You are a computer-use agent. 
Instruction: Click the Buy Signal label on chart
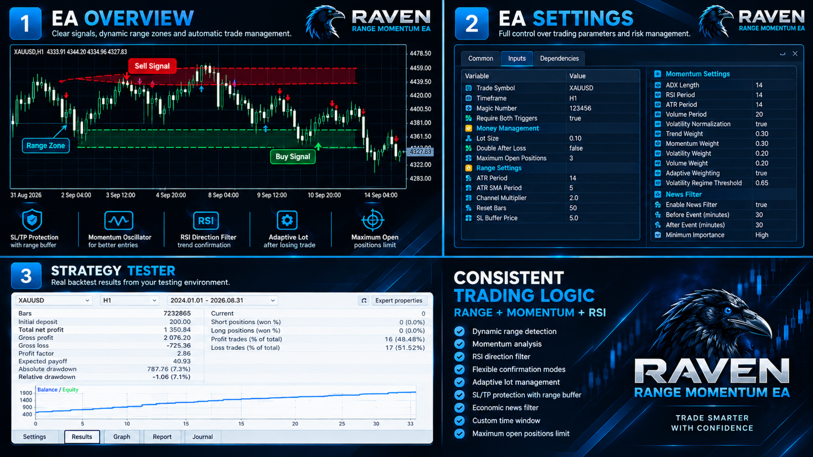pyautogui.click(x=293, y=156)
